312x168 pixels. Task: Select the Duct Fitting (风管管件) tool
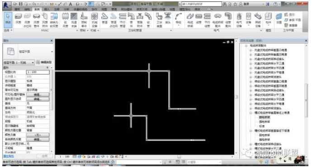click(37, 20)
